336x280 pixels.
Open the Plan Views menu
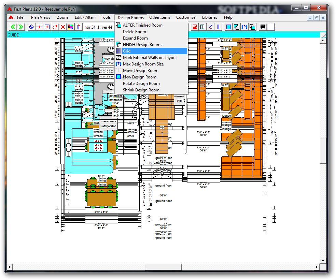coord(41,17)
